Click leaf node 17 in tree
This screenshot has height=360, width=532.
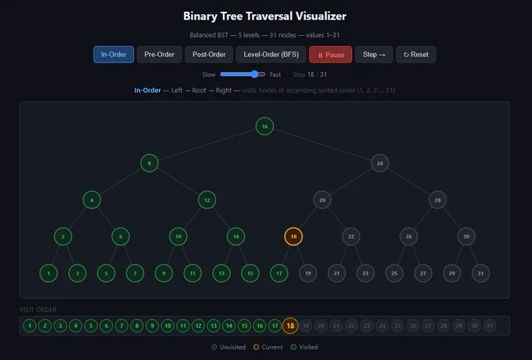click(x=279, y=273)
